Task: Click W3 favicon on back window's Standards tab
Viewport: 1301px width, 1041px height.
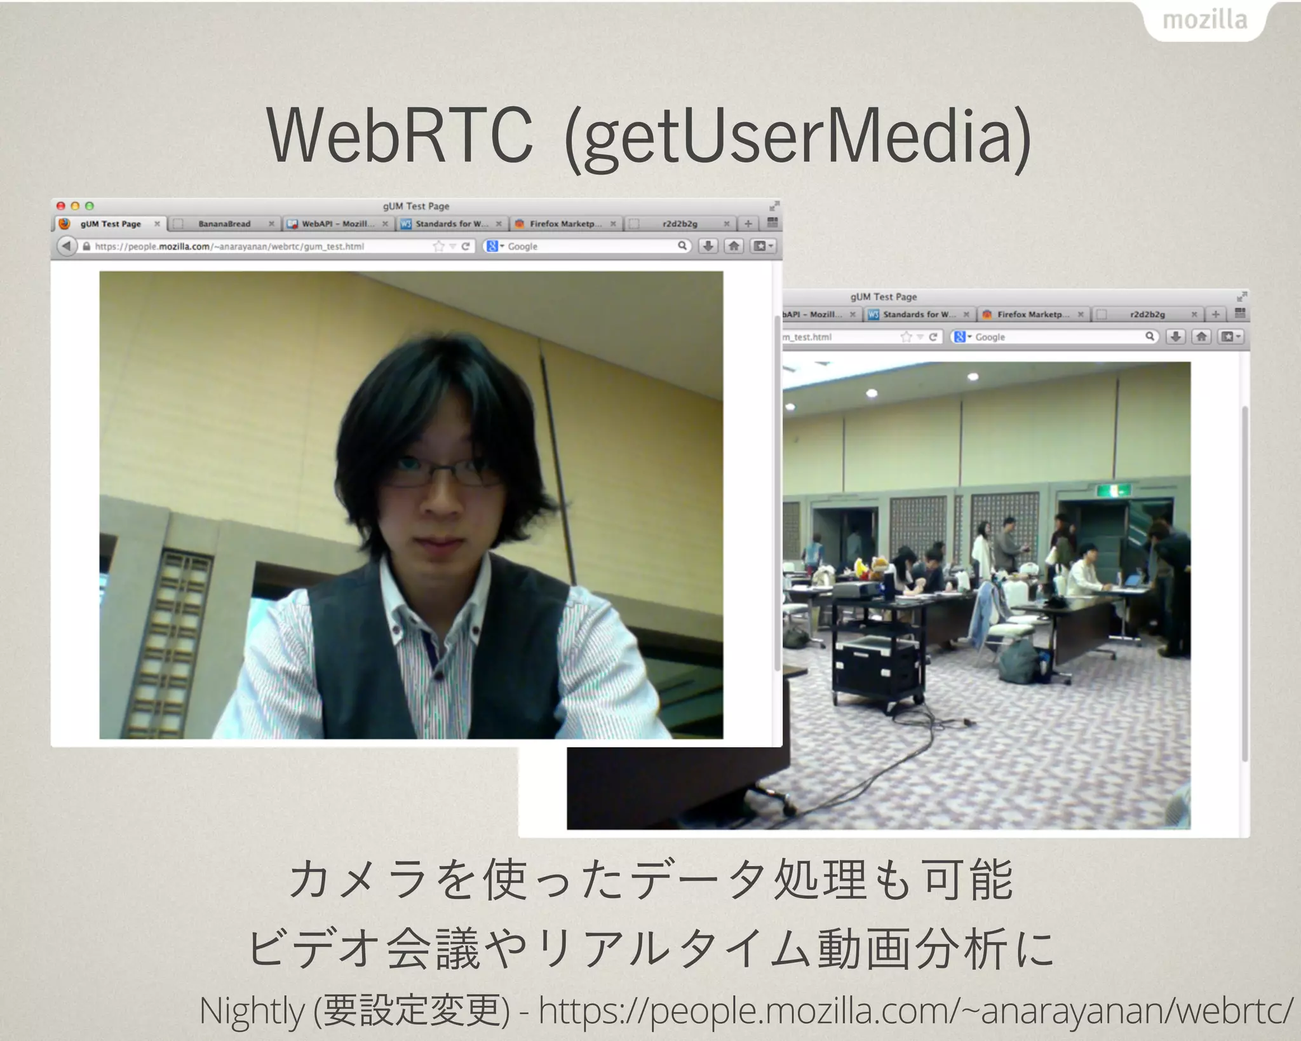Action: (x=873, y=315)
